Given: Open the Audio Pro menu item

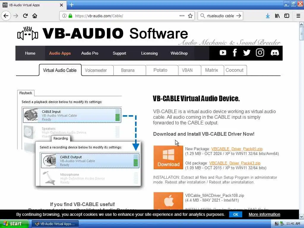Looking at the screenshot, I should 90,53.
